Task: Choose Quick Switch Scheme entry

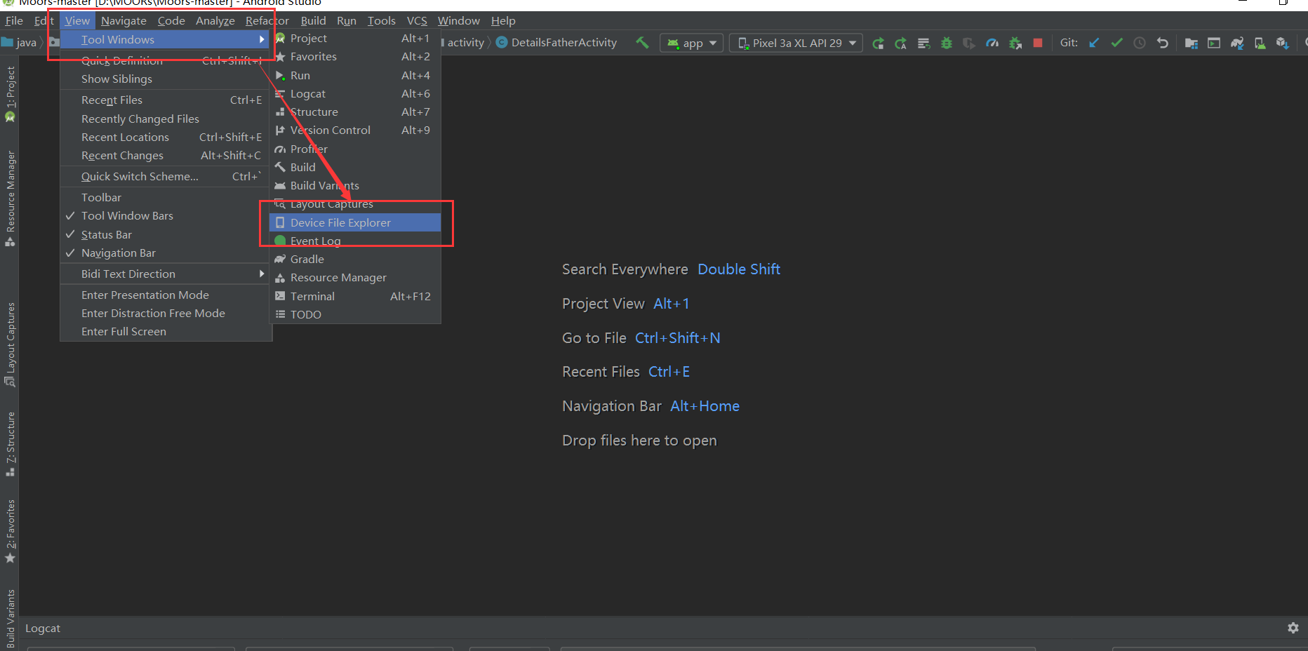Action: pos(166,177)
